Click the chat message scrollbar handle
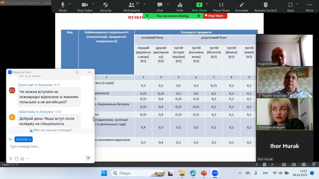The image size is (319, 179). pyautogui.click(x=93, y=119)
